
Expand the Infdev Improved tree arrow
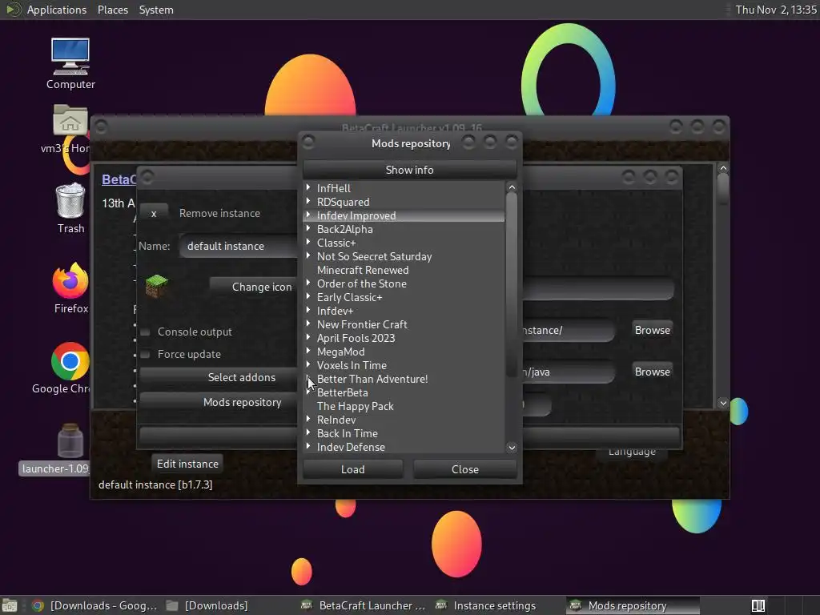308,215
